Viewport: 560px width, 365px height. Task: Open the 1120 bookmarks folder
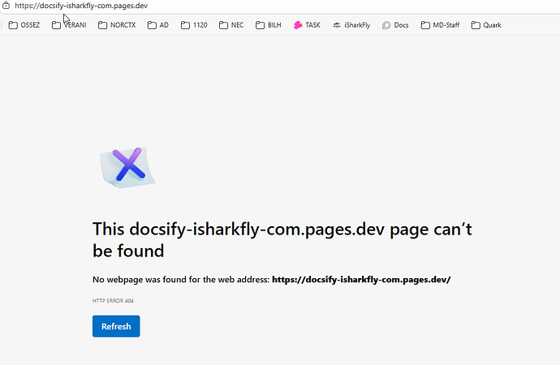point(194,25)
